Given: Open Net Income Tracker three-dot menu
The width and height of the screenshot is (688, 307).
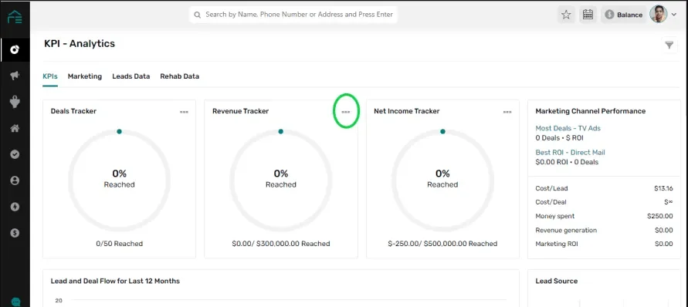Looking at the screenshot, I should click(507, 112).
